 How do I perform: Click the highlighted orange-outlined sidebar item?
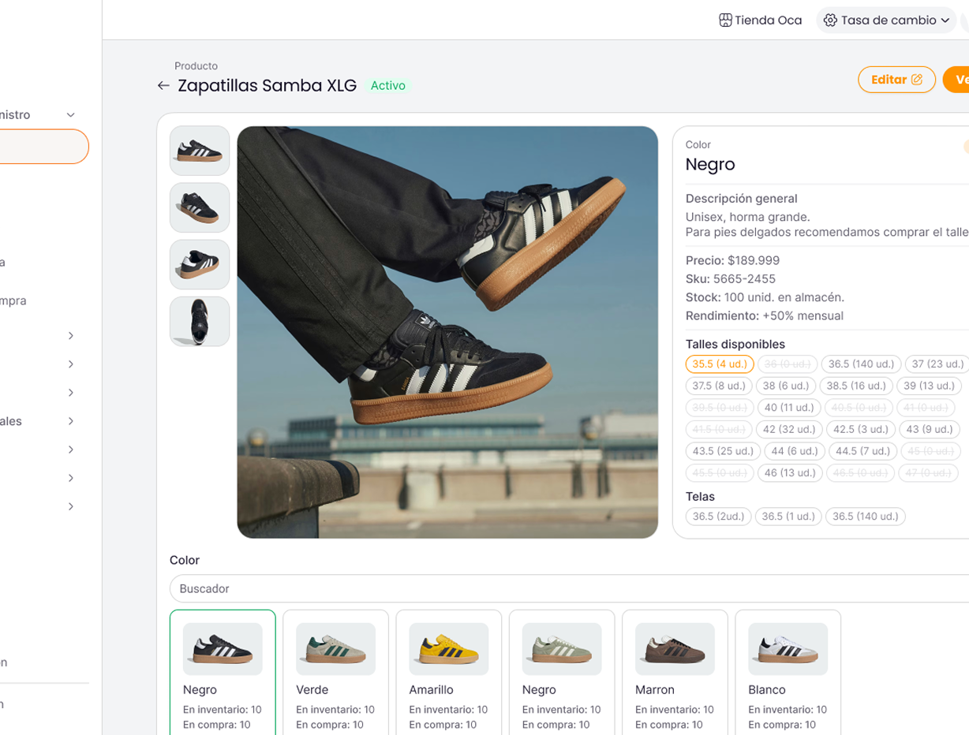[x=43, y=147]
